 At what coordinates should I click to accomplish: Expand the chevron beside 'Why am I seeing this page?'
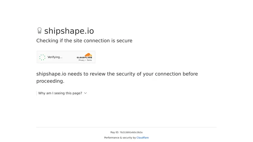85,93
